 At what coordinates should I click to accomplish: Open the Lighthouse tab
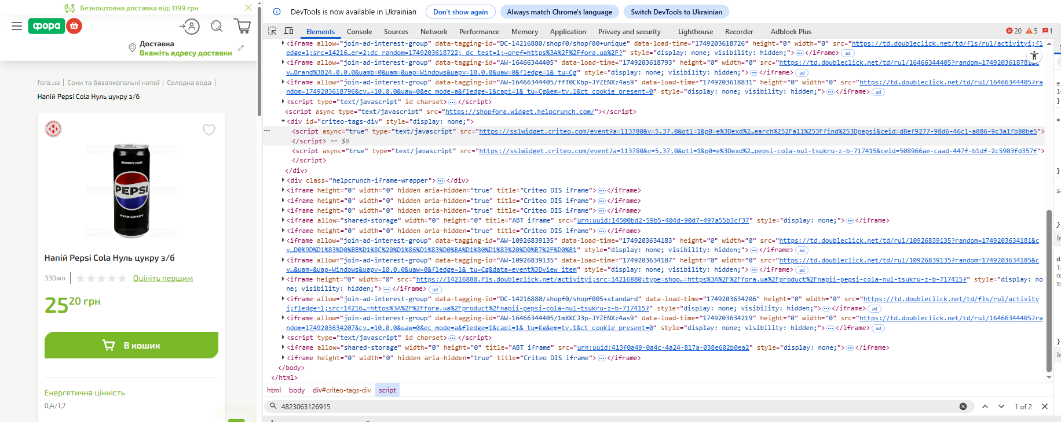[696, 32]
